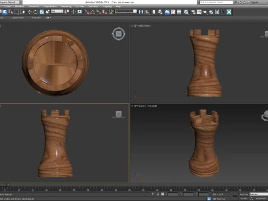Open the Schematic View icon

(x=179, y=12)
